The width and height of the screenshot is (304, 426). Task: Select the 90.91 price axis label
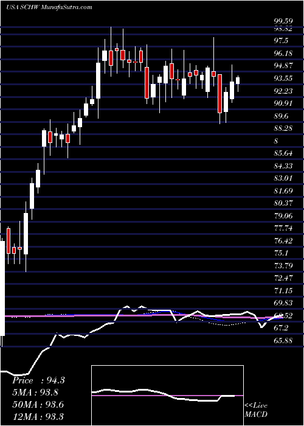283,103
